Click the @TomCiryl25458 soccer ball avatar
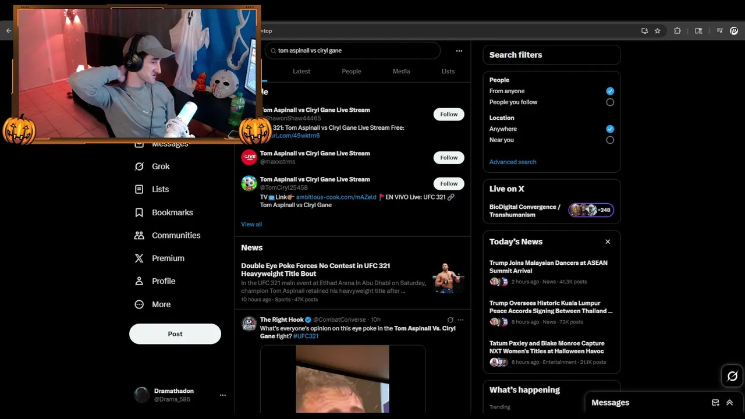The width and height of the screenshot is (745, 419). point(249,183)
